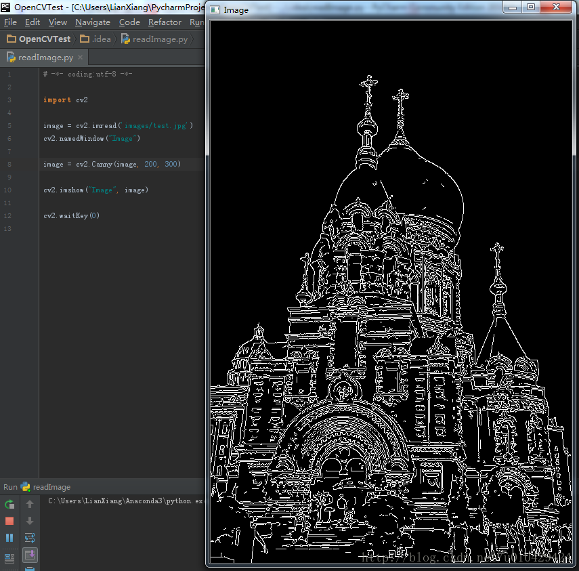Click inside the Canny edge image display
Screen dimensions: 579x571
(x=391, y=291)
